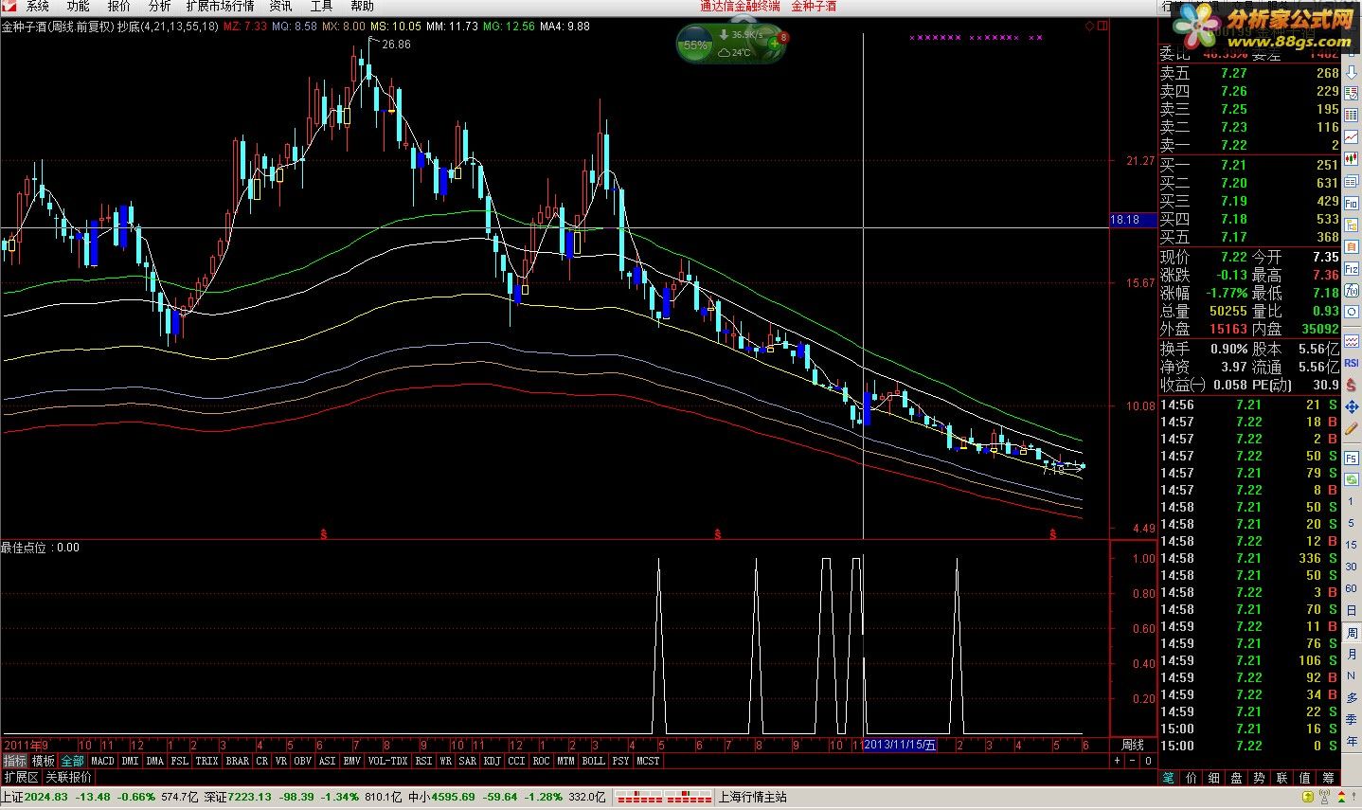The width and height of the screenshot is (1362, 810).
Task: Open the 系统 menu
Action: (37, 6)
